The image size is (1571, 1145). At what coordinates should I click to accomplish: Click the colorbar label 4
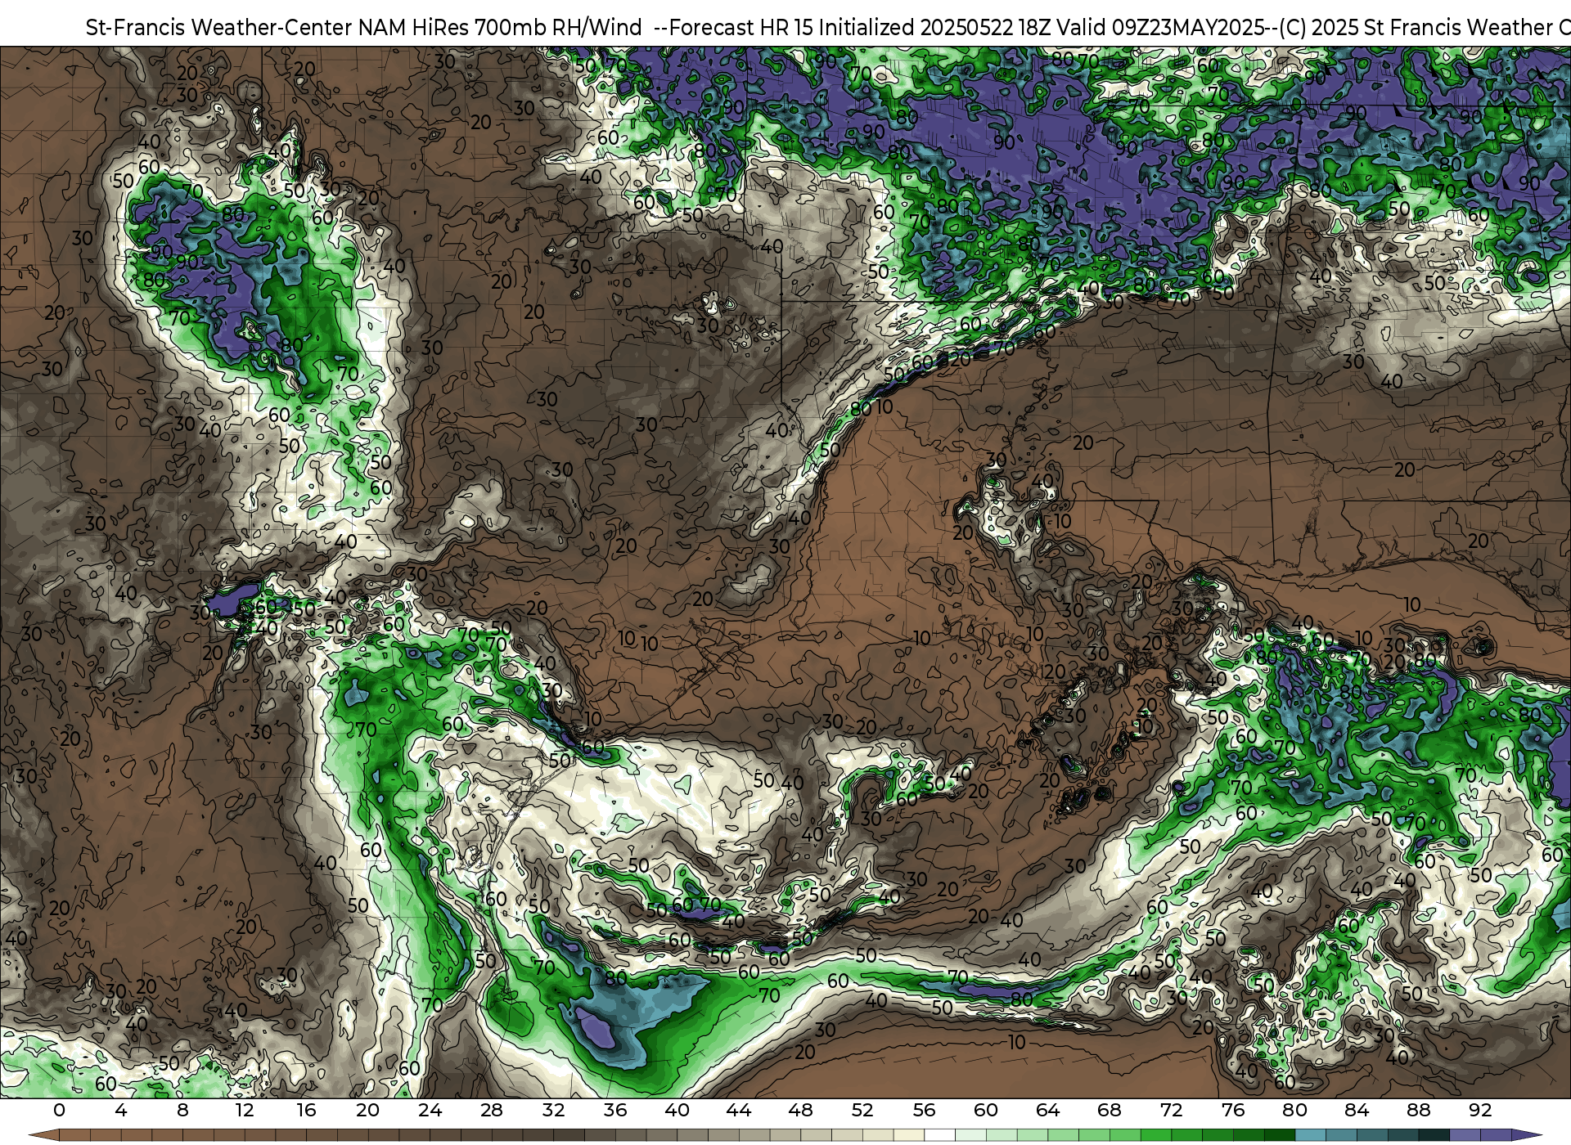(121, 1110)
